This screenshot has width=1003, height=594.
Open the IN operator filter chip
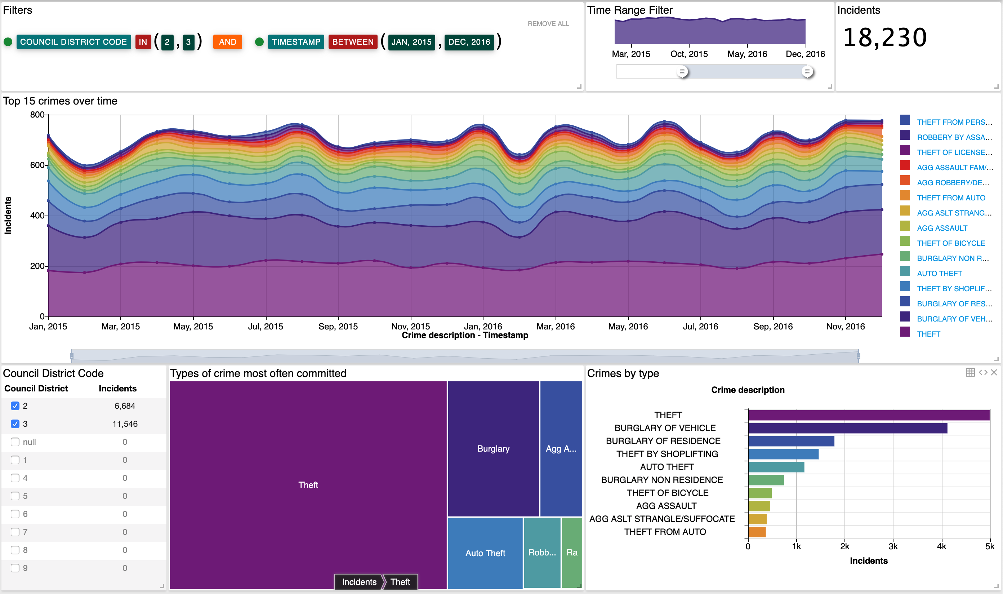[x=143, y=41]
